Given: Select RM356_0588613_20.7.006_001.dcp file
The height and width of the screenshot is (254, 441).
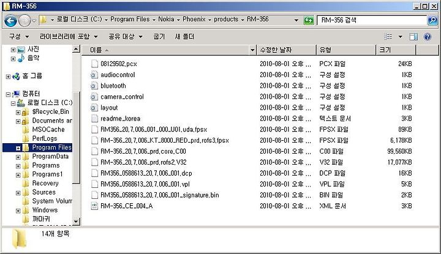Looking at the screenshot, I should [146, 173].
